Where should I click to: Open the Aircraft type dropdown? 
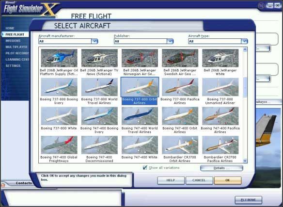[x=244, y=41]
